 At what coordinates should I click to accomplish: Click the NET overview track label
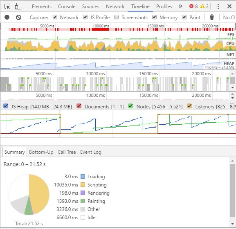[x=230, y=55]
